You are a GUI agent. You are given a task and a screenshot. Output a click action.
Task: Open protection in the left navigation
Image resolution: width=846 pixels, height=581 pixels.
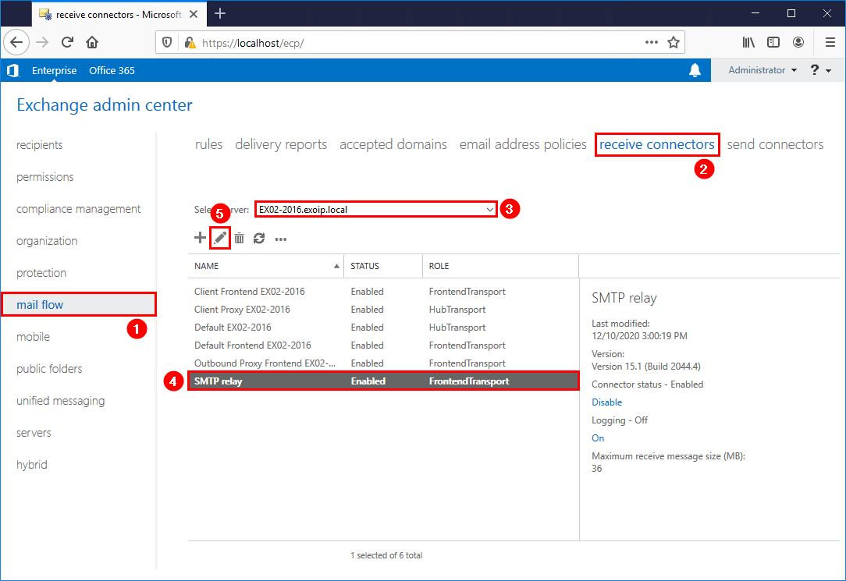tap(41, 273)
